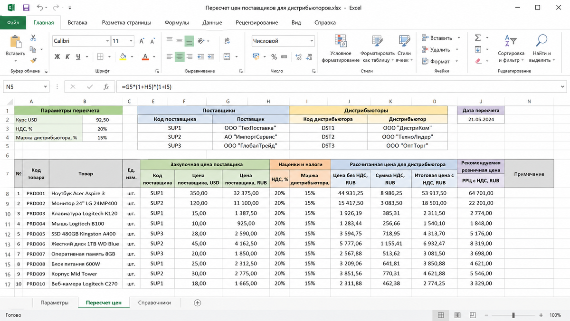Click the large Вставить paste icon

pos(15,42)
